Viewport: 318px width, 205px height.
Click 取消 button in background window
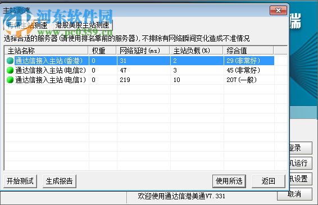[294, 194]
